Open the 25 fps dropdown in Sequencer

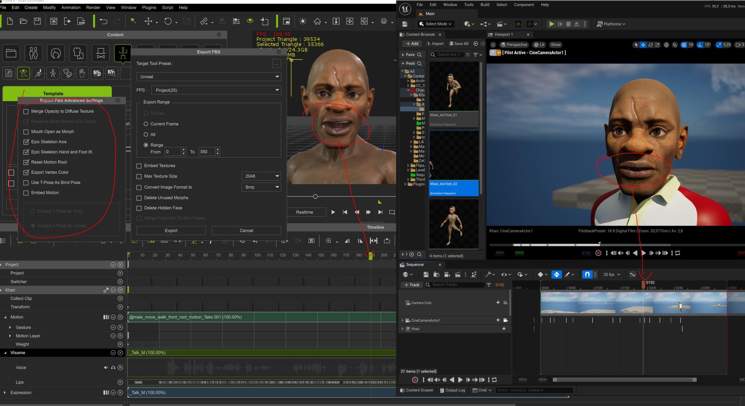(x=612, y=274)
